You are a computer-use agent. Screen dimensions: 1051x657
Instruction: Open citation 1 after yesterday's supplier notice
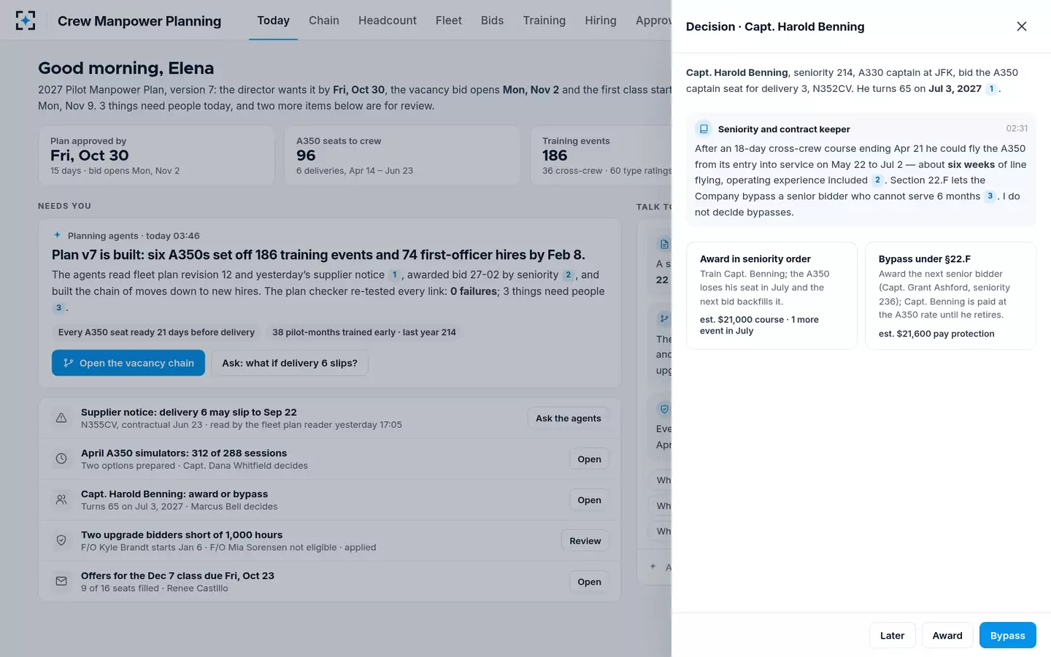(394, 275)
